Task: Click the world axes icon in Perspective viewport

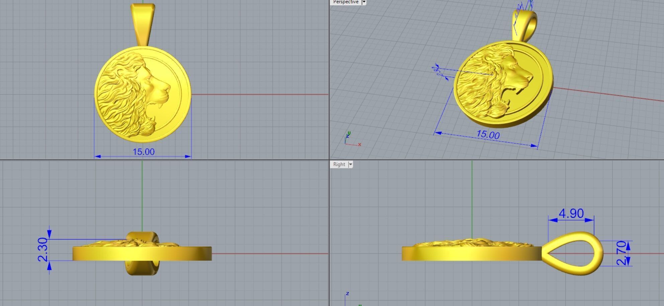Action: click(x=352, y=139)
